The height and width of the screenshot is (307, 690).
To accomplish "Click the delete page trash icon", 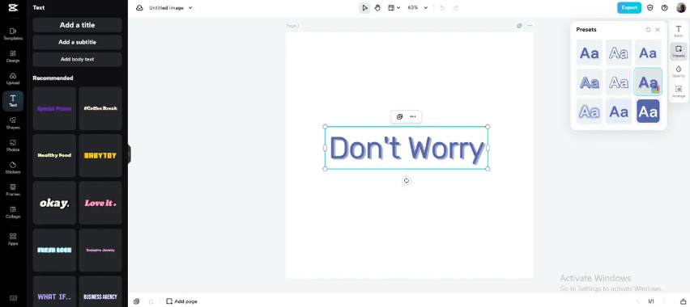I will (x=151, y=301).
